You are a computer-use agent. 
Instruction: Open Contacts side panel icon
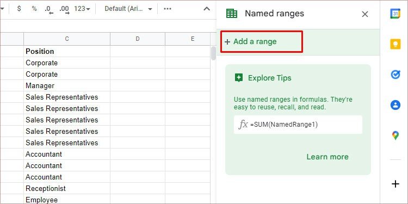coord(395,105)
